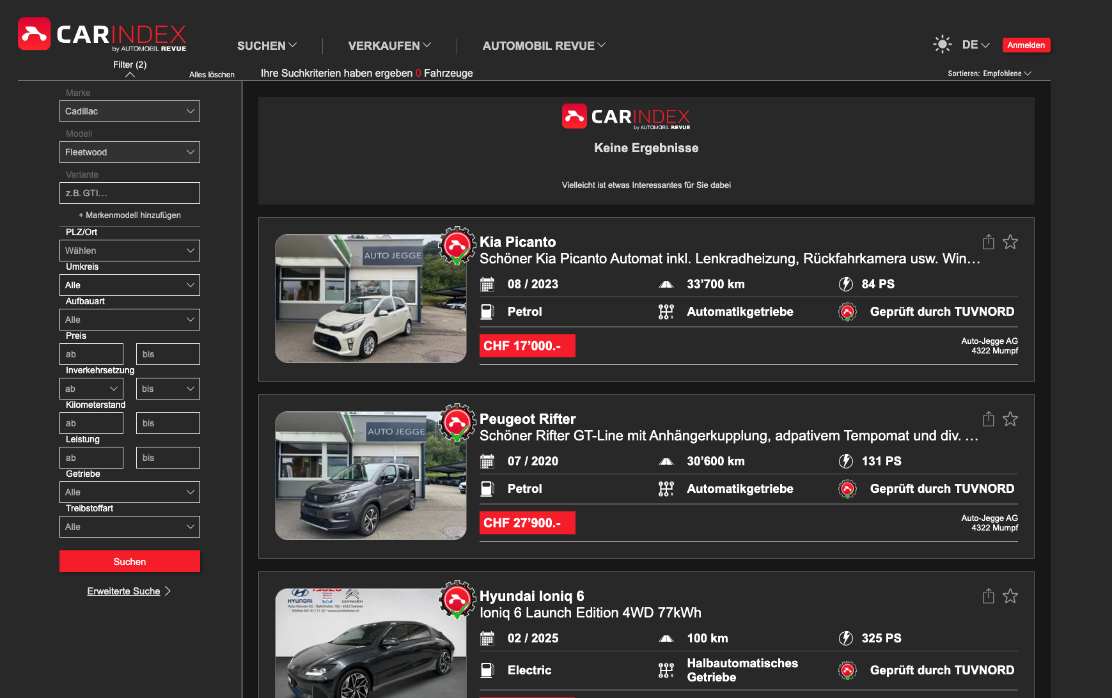The height and width of the screenshot is (698, 1112).
Task: Click the TUVNORD seal icon on Kia Picanto
Action: tap(848, 312)
